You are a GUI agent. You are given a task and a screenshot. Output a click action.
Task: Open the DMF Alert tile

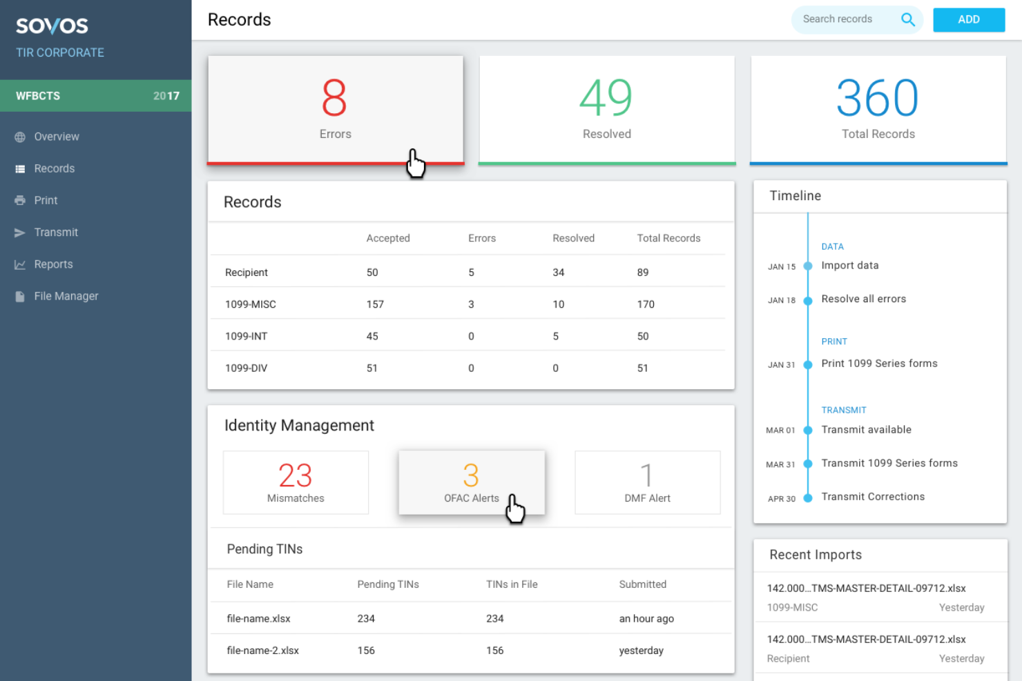coord(647,482)
